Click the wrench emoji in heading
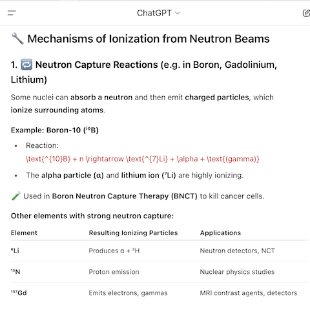 pos(17,39)
